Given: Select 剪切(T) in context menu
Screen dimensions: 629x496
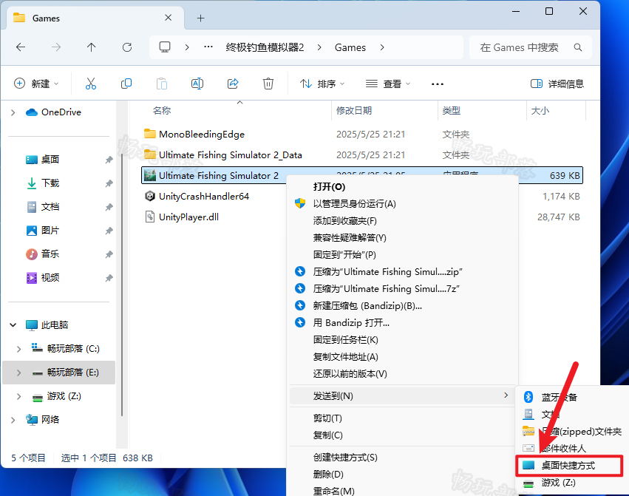Looking at the screenshot, I should point(327,418).
